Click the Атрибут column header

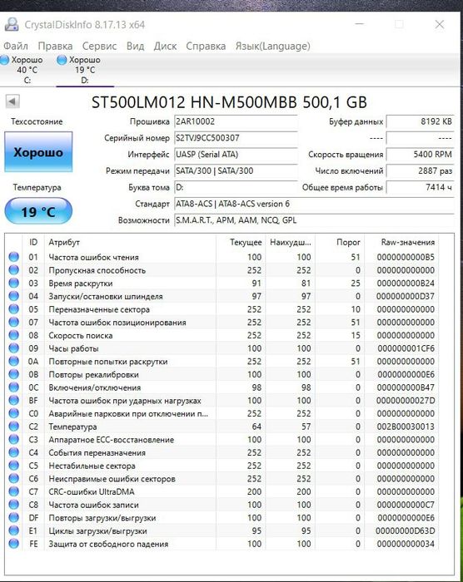click(130, 243)
